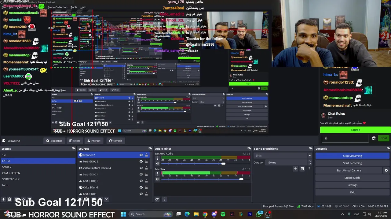Hide Browser 2 source eye toggle
The image size is (391, 219).
141,155
